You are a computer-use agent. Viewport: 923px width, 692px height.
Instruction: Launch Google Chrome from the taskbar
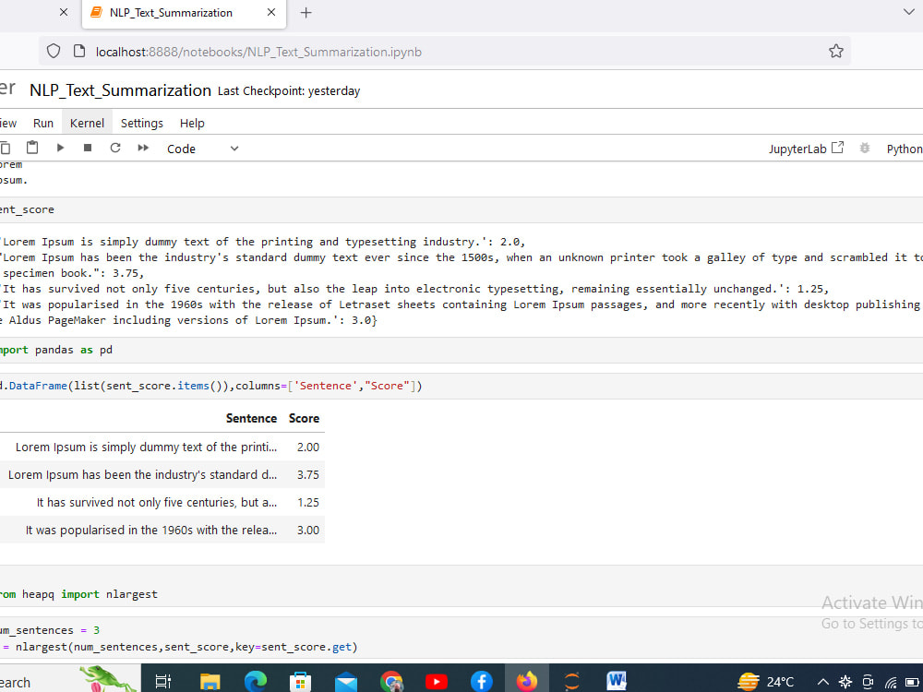pos(391,682)
